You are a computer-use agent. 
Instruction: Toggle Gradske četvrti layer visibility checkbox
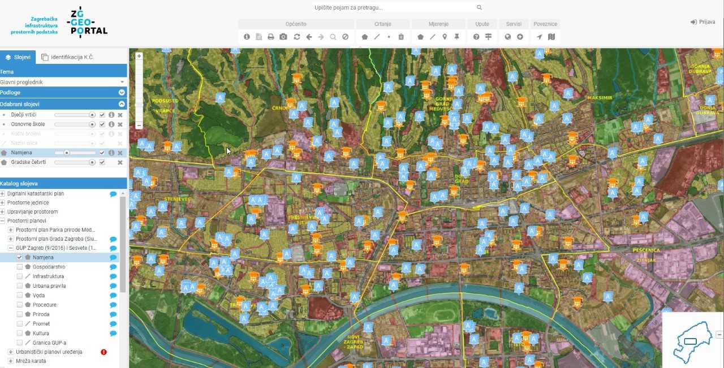pos(102,162)
